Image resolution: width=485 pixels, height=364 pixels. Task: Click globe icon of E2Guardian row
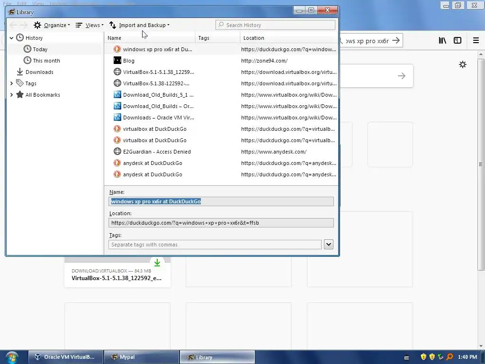click(x=117, y=151)
